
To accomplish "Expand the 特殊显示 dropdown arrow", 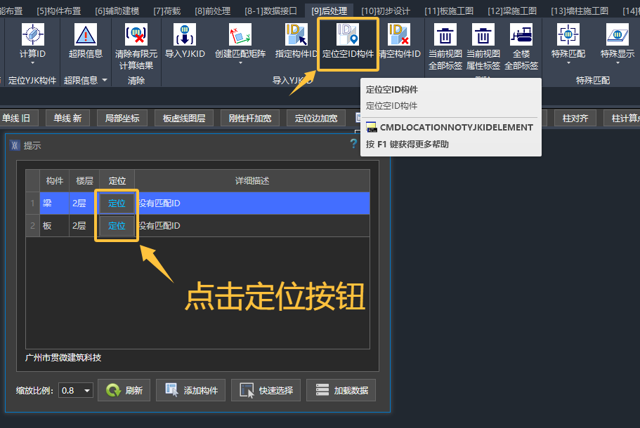I will coord(618,63).
